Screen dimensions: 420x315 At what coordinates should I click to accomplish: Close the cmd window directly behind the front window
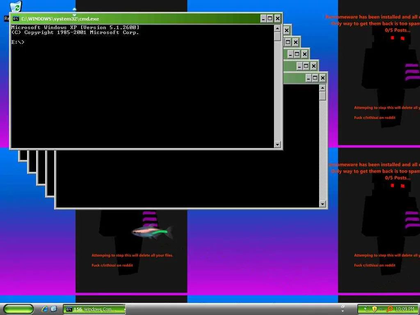pyautogui.click(x=287, y=30)
